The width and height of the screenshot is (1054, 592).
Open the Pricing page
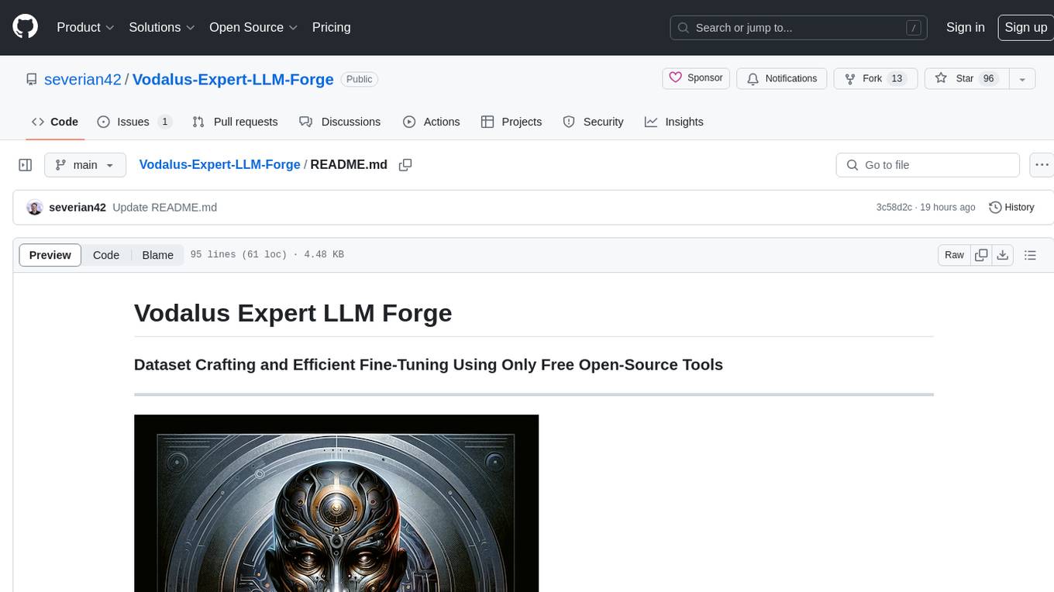click(331, 27)
